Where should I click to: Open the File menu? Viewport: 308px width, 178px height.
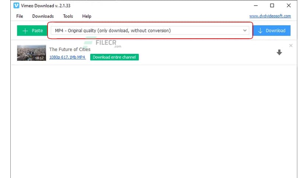(20, 16)
